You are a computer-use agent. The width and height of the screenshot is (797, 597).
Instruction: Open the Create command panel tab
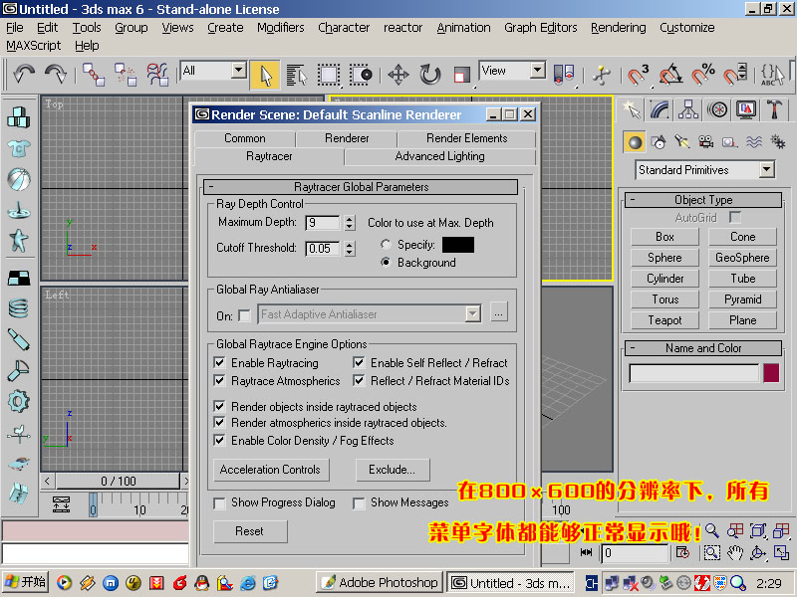pyautogui.click(x=631, y=109)
